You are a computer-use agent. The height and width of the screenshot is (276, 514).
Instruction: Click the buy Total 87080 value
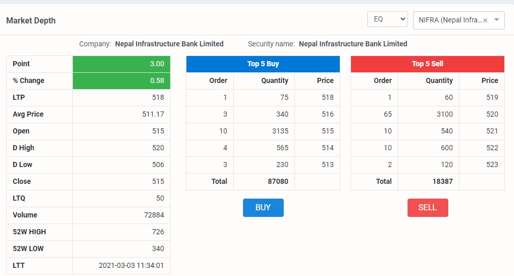point(278,181)
